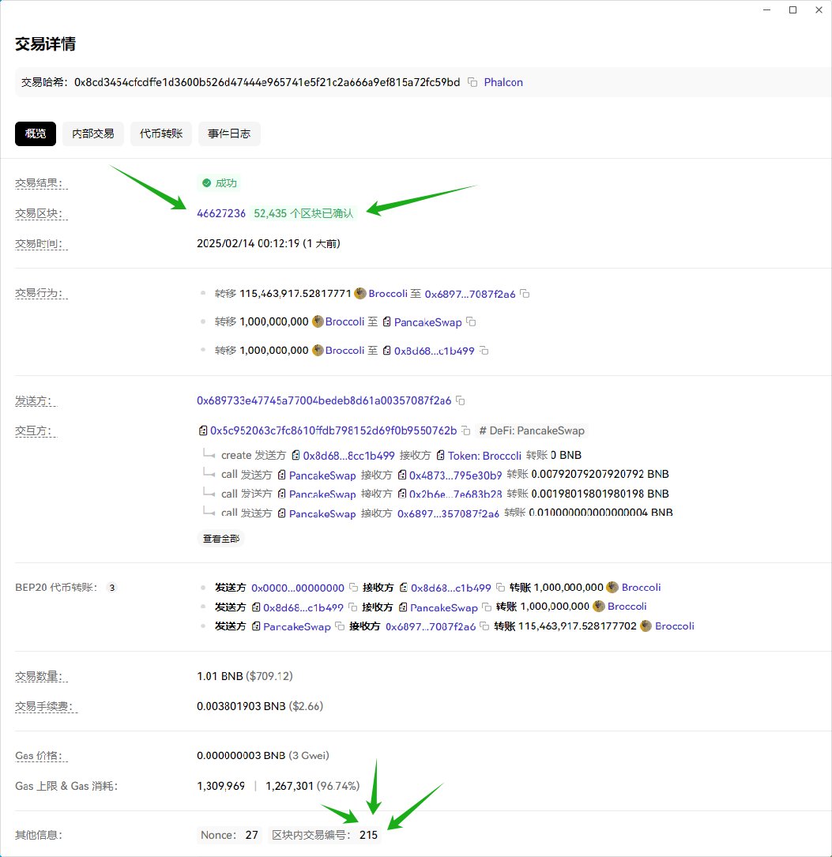
Task: Open the 事件日志 tab
Action: point(229,133)
